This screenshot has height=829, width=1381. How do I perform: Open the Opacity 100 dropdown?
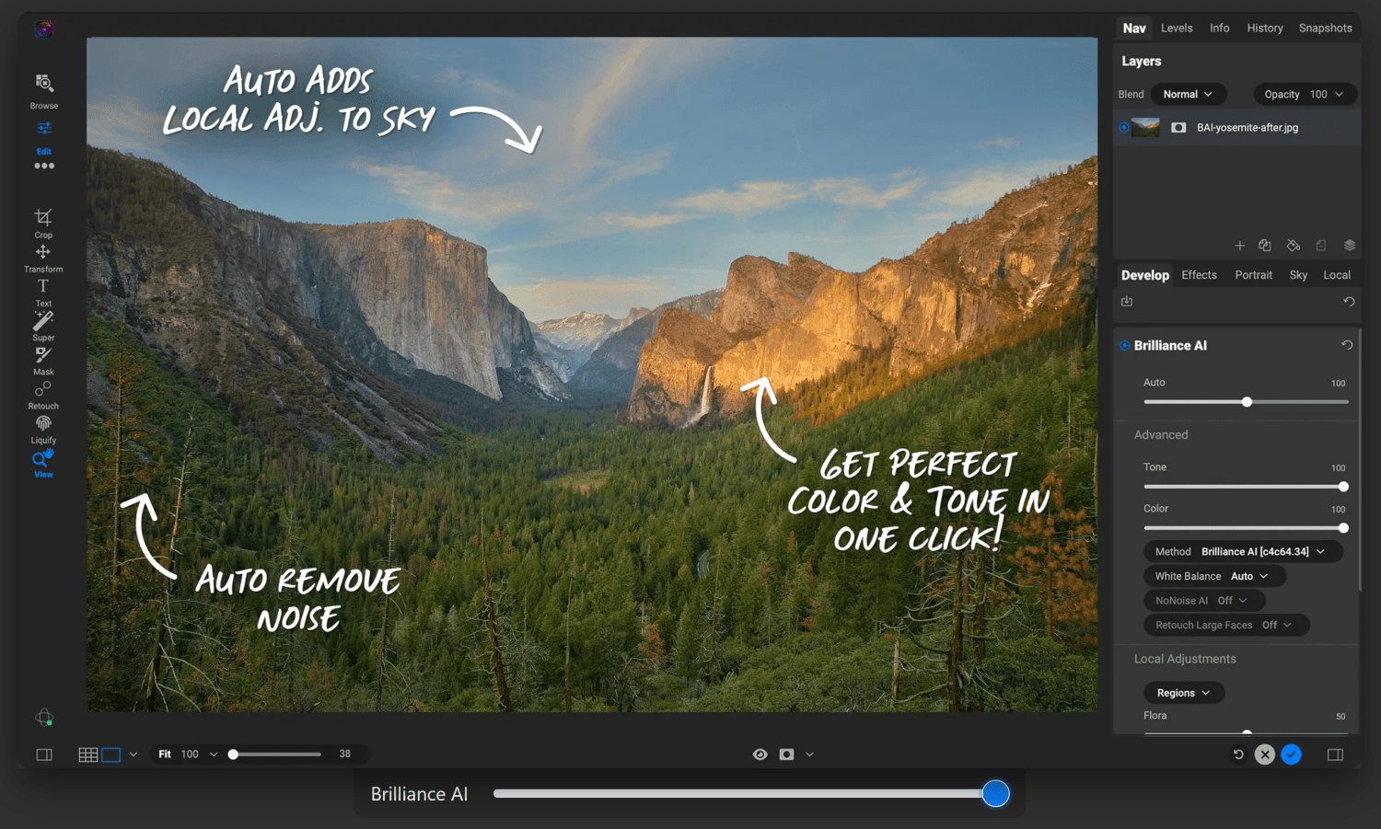tap(1305, 94)
